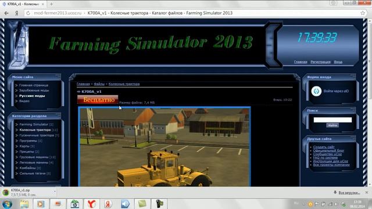
Task: Close the downloads bar with X
Action: coord(367,192)
